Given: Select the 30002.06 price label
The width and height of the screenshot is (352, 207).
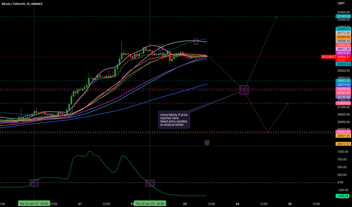Looking at the screenshot, I should 343,45.
